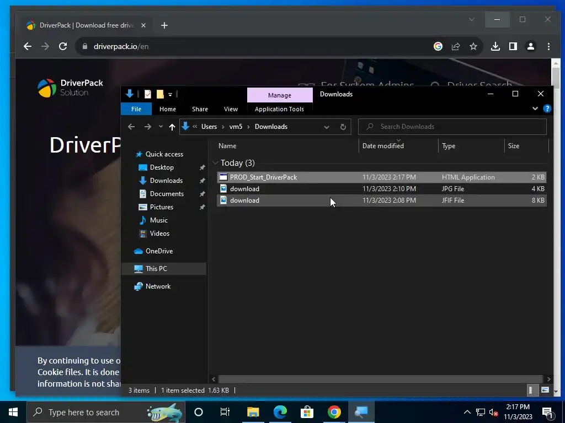Select the download JFIF file

coord(382,200)
